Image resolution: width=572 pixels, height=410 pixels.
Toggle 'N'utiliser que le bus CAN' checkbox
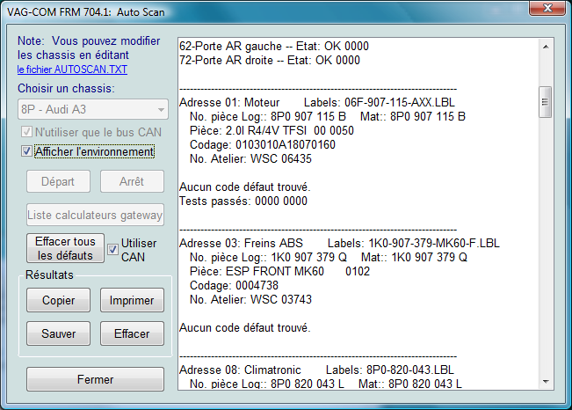(26, 132)
